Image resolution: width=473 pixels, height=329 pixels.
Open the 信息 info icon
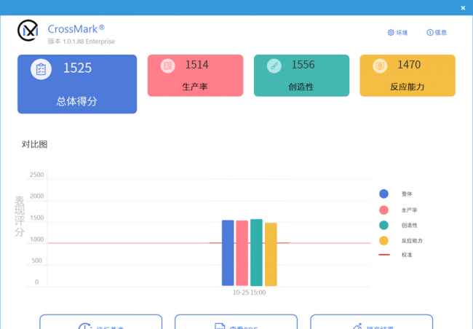tap(430, 32)
